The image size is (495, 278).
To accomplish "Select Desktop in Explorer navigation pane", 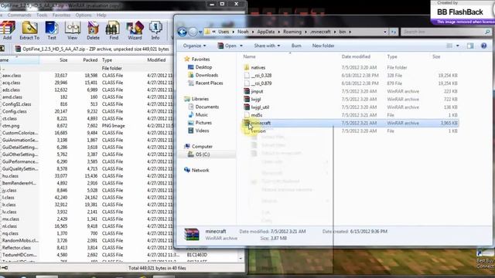I will click(x=200, y=67).
